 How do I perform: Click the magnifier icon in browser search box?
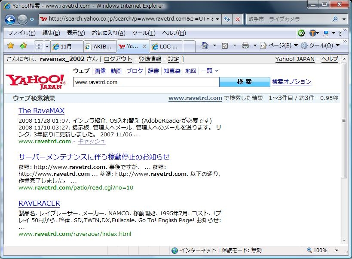coord(335,19)
